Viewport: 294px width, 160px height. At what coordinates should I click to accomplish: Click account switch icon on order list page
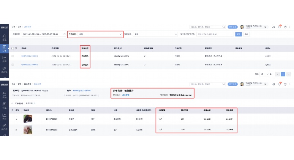tap(265, 27)
